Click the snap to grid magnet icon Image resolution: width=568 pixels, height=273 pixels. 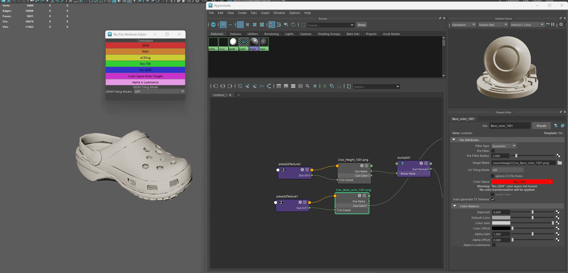coord(332,86)
